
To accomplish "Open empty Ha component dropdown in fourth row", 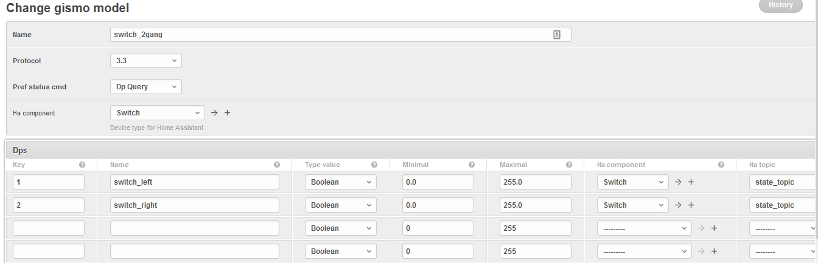I will [645, 251].
